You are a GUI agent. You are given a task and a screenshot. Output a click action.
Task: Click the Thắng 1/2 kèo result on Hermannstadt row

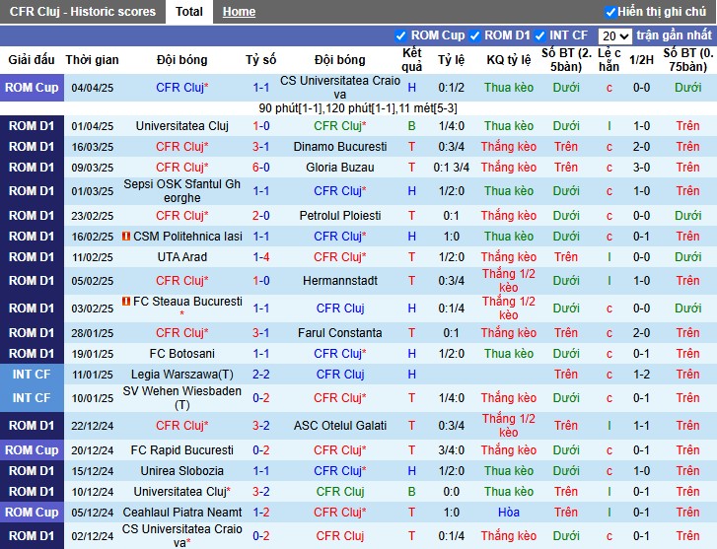pyautogui.click(x=509, y=280)
